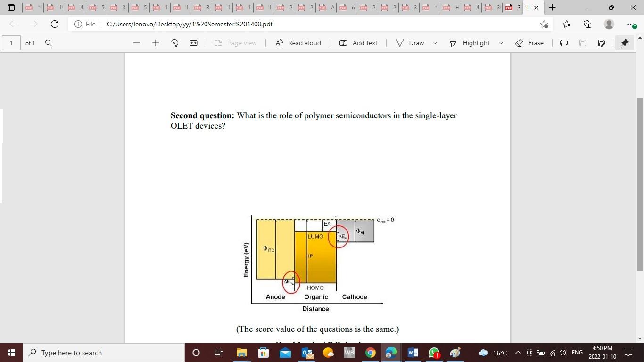Expand hidden system tray icons

point(517,353)
